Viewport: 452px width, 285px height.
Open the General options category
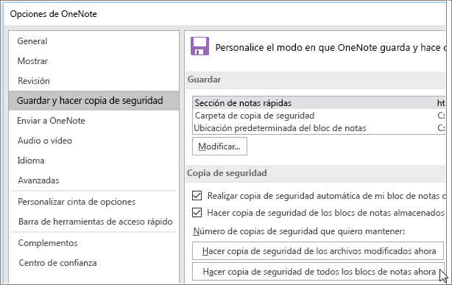(93, 41)
